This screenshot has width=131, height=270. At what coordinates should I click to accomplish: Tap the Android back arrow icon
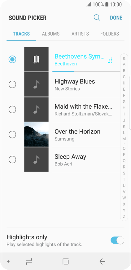(x=102, y=262)
